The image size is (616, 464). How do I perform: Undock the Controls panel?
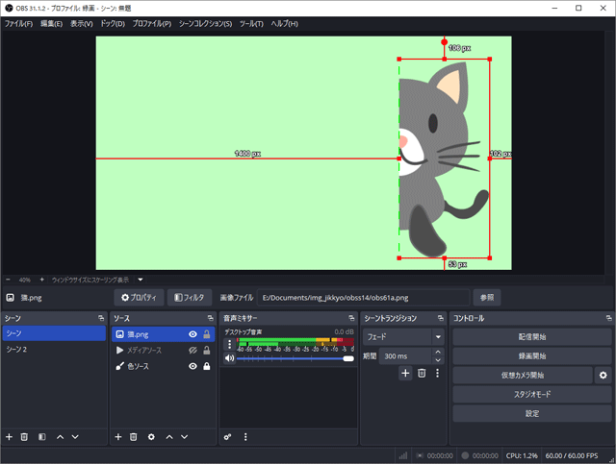pyautogui.click(x=608, y=318)
